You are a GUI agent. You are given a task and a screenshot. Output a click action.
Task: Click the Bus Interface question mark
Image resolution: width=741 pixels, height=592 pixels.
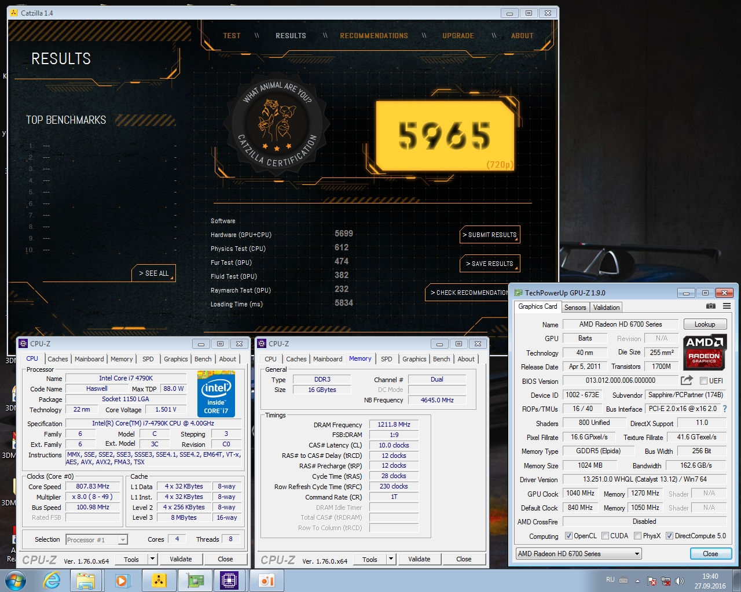[725, 409]
